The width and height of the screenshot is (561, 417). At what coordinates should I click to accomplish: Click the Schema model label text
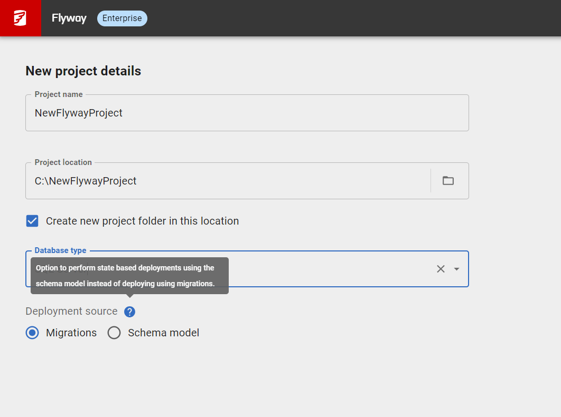[x=163, y=333]
